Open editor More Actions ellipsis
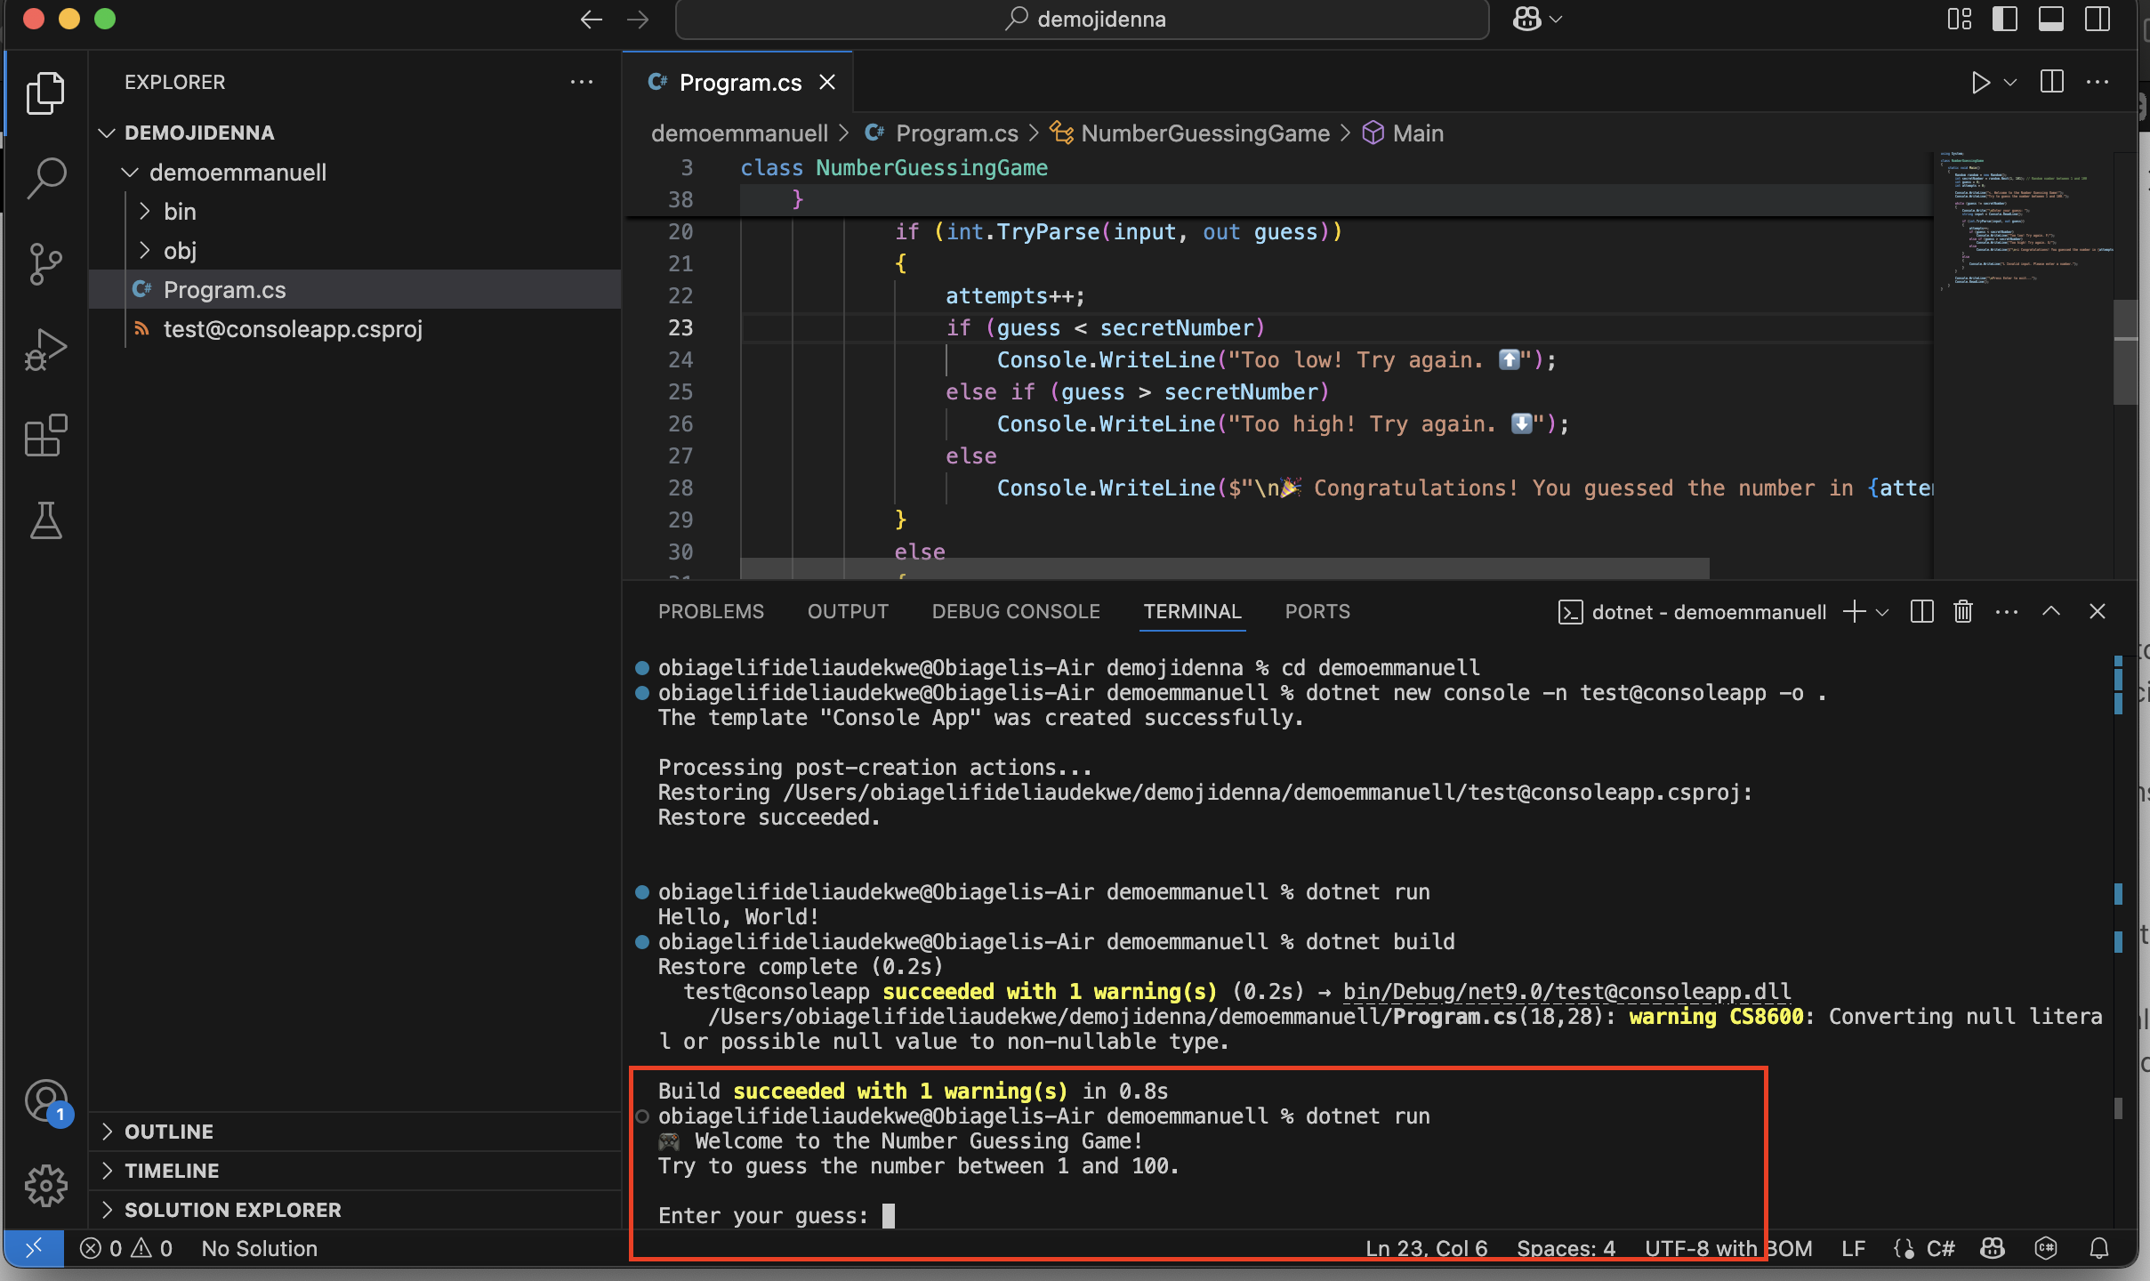This screenshot has height=1281, width=2150. [x=2098, y=82]
